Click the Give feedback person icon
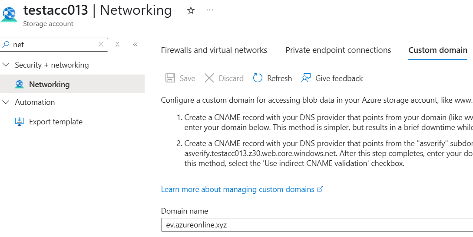This screenshot has height=237, width=473. pos(306,78)
